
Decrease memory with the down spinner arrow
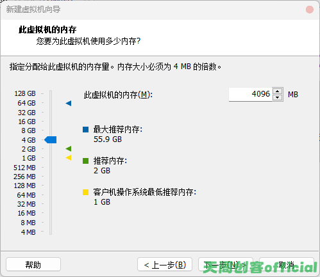278,97
